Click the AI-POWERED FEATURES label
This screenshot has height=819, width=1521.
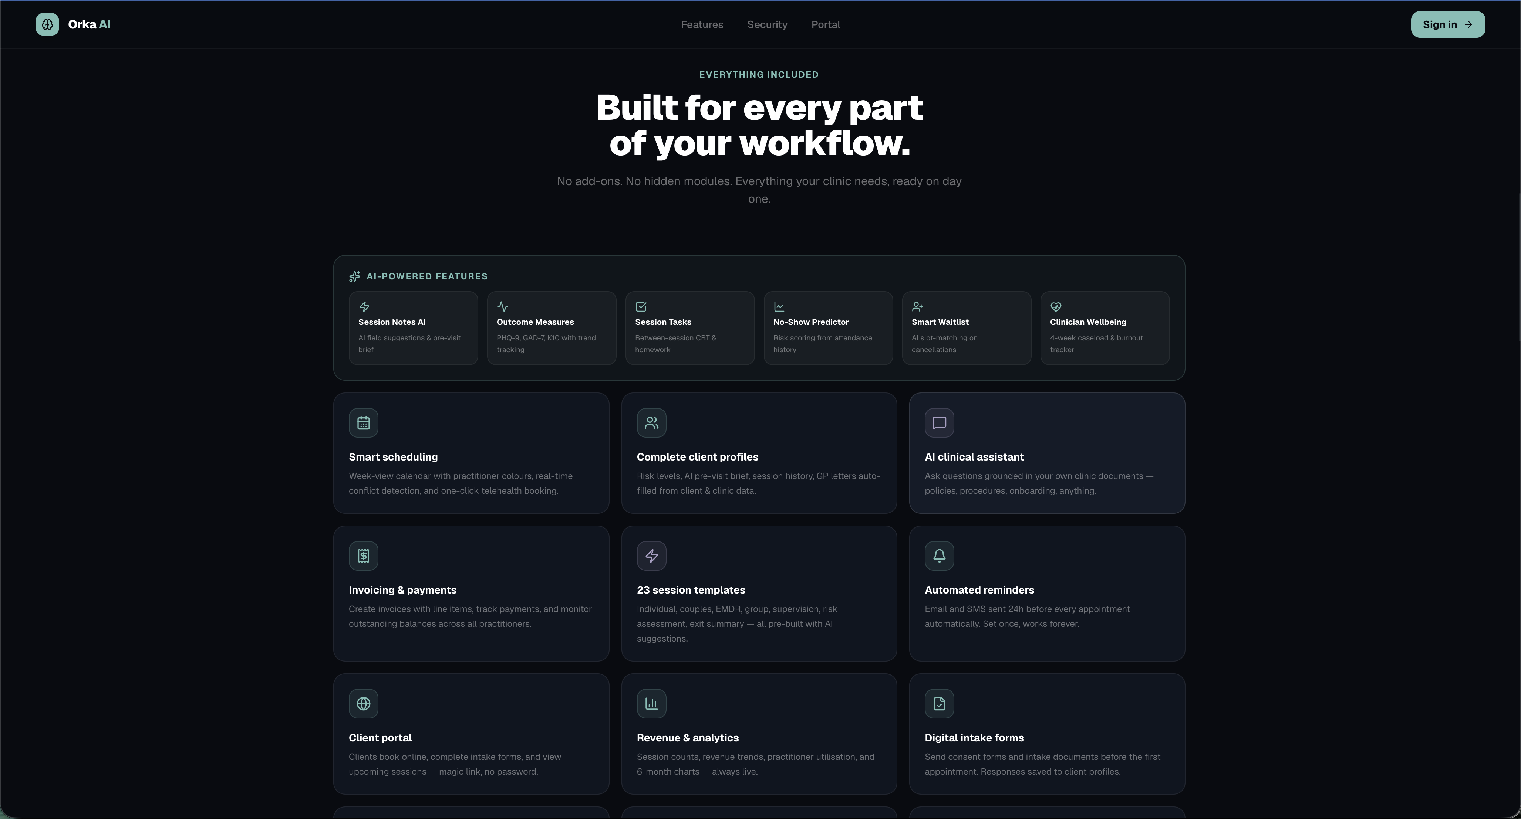coord(427,276)
